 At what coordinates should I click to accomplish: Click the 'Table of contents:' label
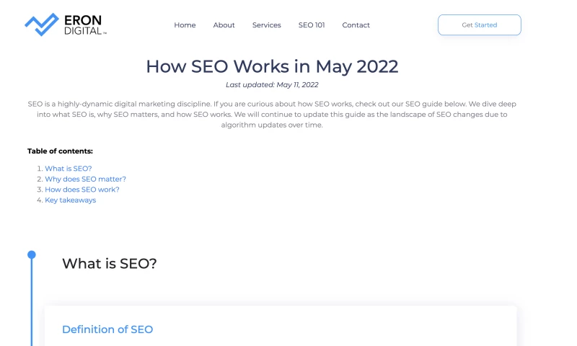[60, 151]
